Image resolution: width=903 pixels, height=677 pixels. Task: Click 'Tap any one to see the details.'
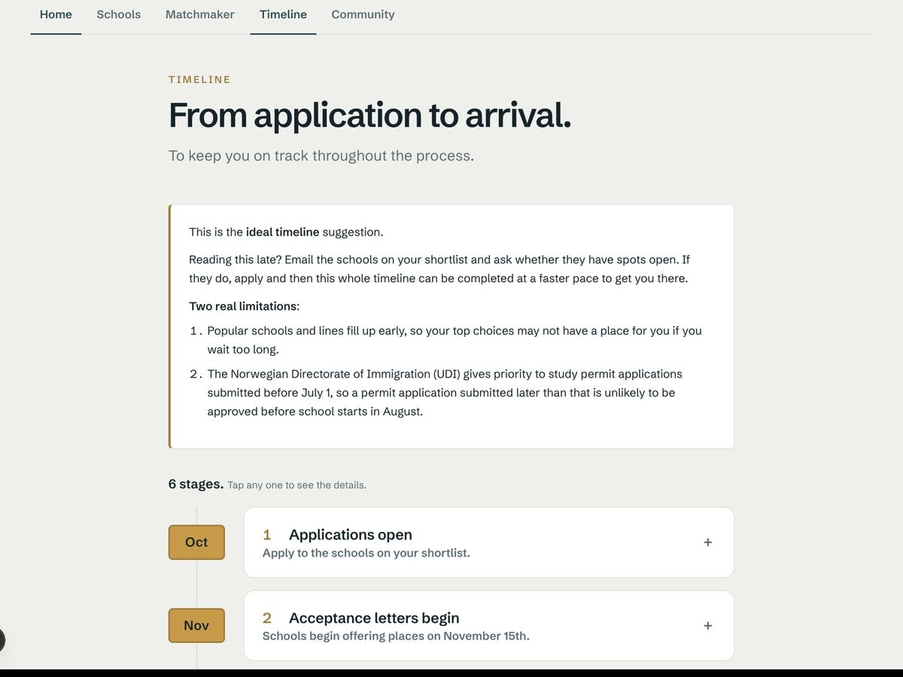point(296,485)
